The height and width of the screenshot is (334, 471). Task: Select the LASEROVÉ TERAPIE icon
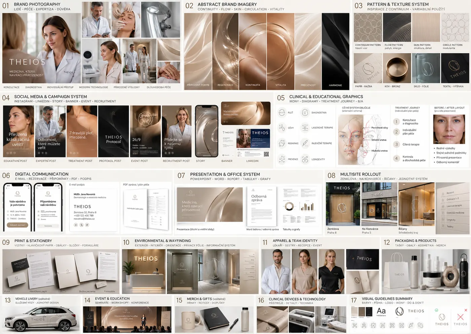[x=305, y=128]
